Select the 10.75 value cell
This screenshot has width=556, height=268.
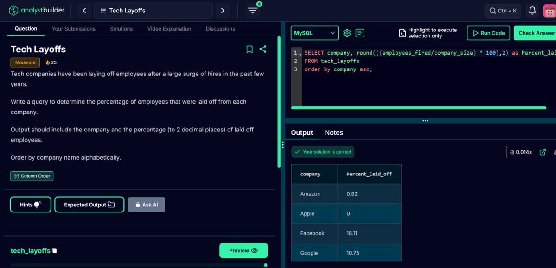(x=370, y=253)
